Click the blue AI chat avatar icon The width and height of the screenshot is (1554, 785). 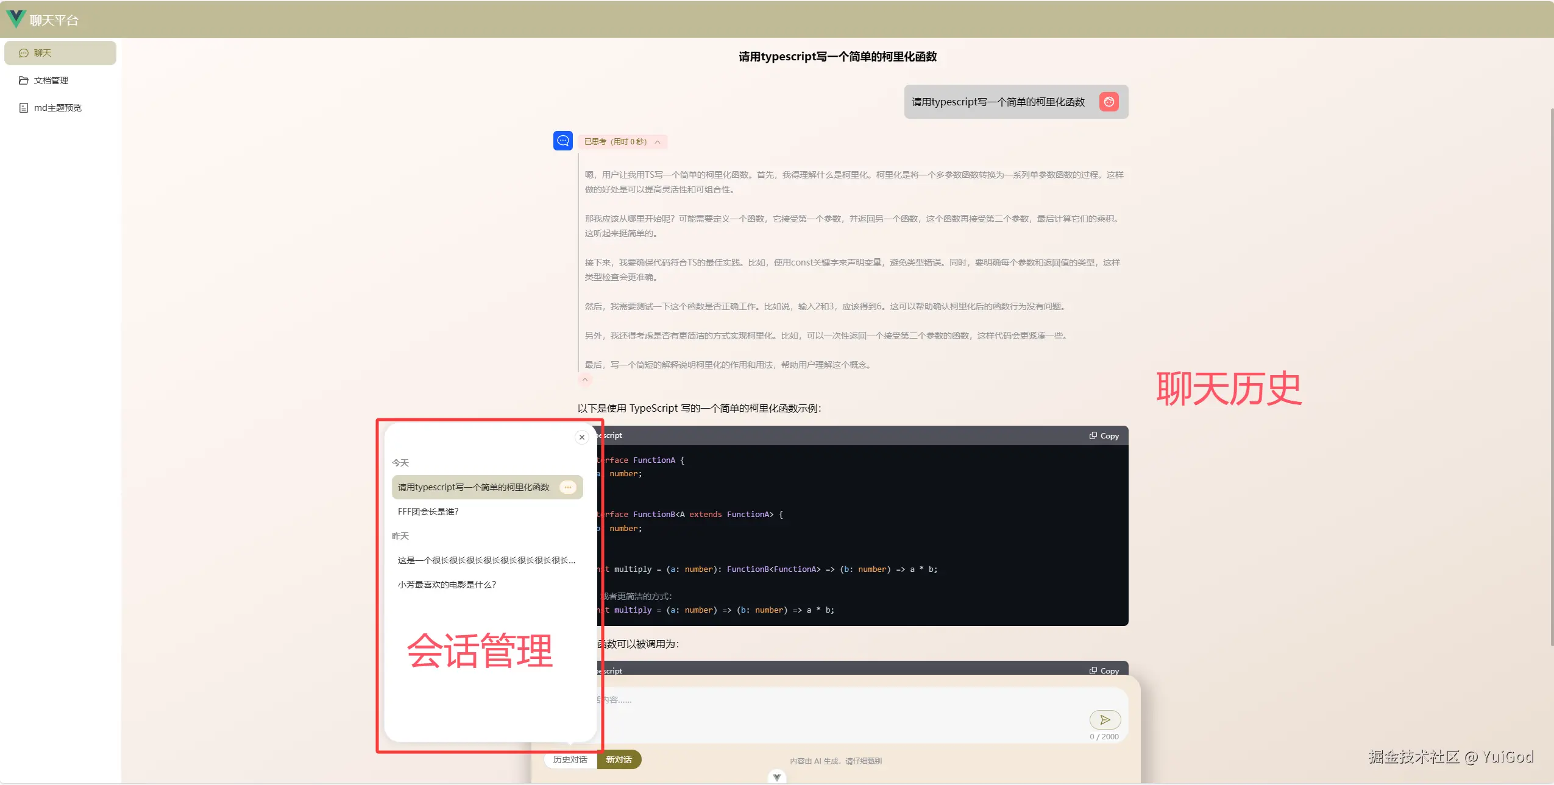(x=562, y=141)
